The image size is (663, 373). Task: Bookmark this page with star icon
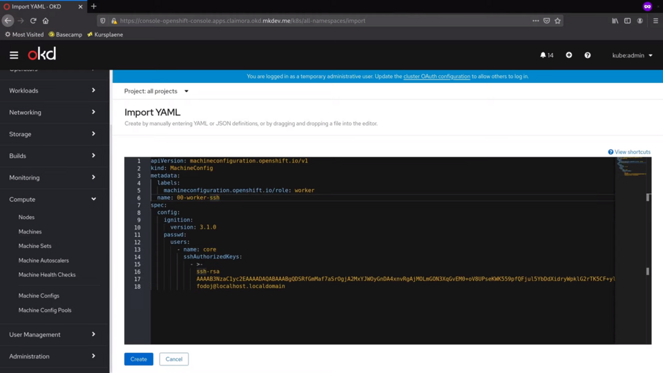click(558, 21)
